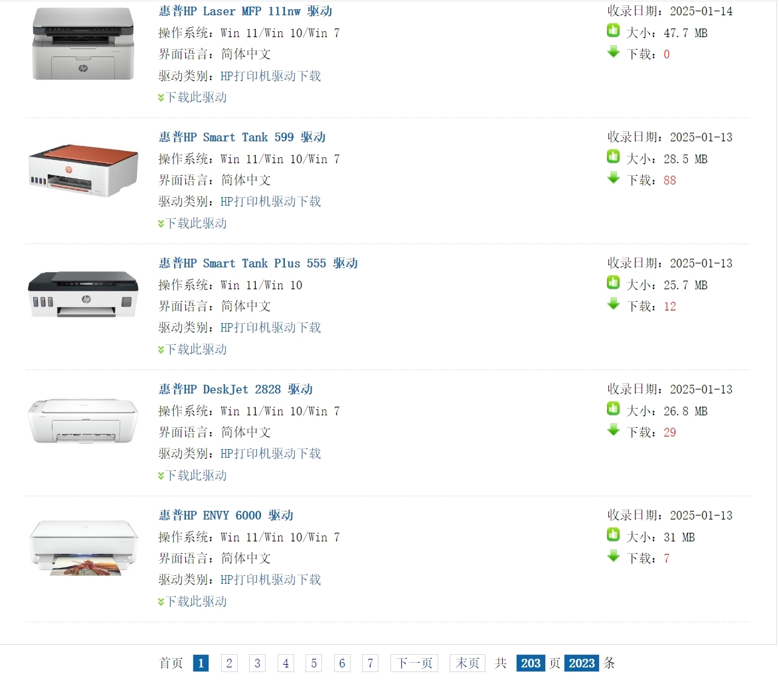
Task: Open HP Laser MFP 111nw printer thumbnail
Action: click(83, 44)
